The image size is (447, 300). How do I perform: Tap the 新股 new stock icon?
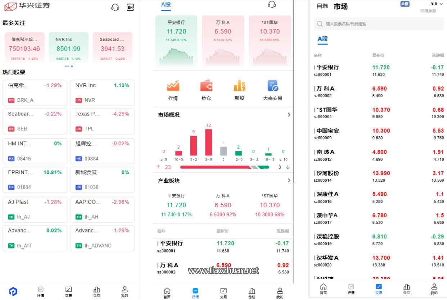239,86
